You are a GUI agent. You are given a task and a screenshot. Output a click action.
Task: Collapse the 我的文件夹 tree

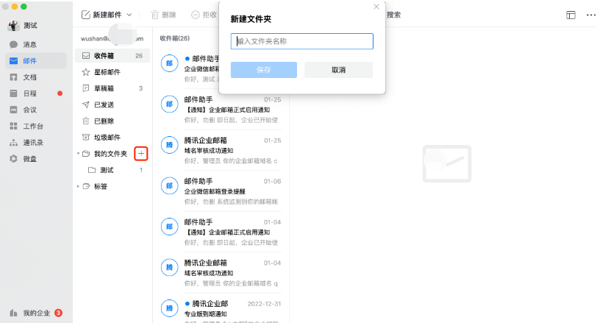[x=79, y=154]
